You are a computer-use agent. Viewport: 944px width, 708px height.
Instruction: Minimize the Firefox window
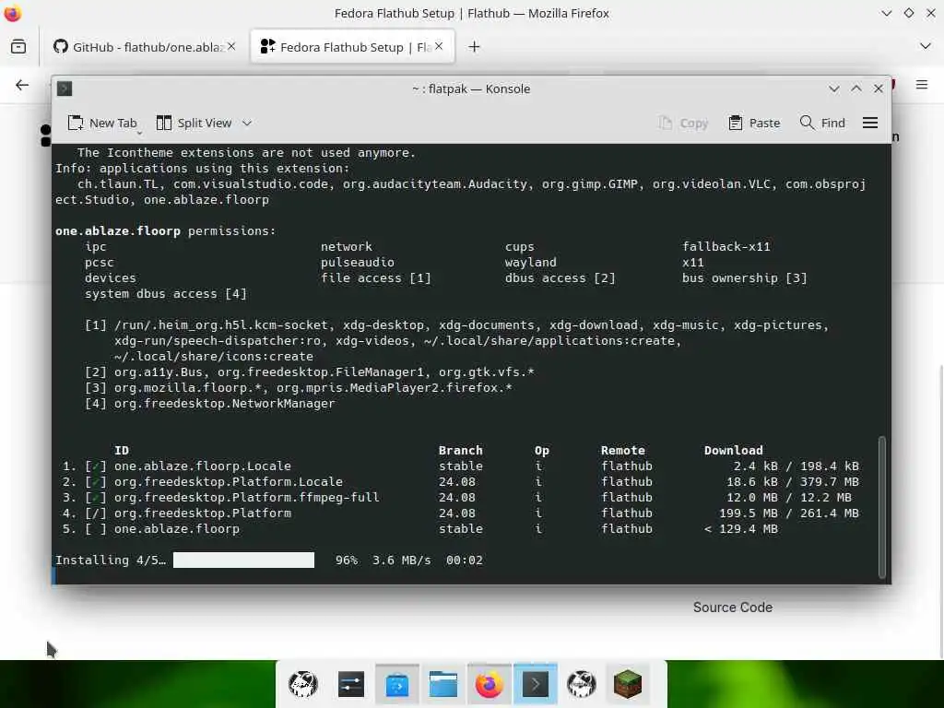(x=886, y=13)
